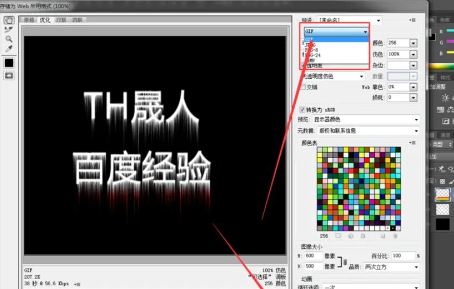Click the W 600 width field
This screenshot has height=289, width=454.
point(314,256)
